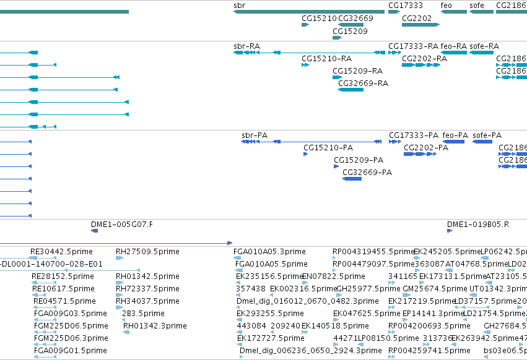
Task: Select the EK002316.5prime EST
Action: 272,295
